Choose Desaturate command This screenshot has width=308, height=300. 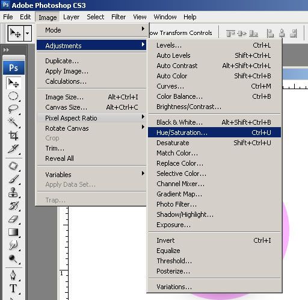click(214, 143)
